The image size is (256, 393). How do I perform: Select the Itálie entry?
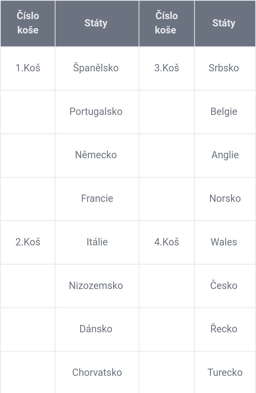point(97,242)
